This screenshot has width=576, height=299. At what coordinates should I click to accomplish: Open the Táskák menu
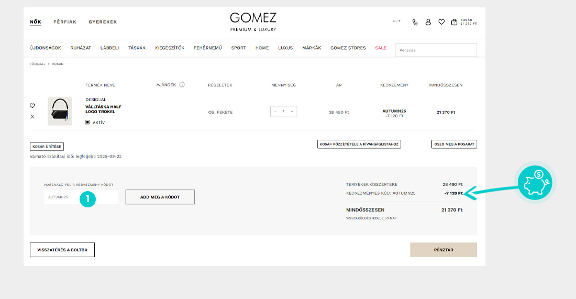137,48
